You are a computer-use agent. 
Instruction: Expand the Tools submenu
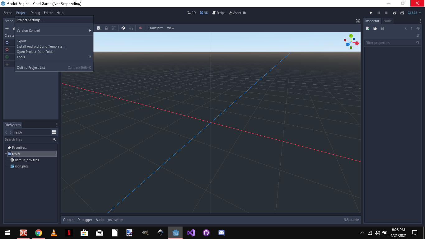tap(21, 57)
